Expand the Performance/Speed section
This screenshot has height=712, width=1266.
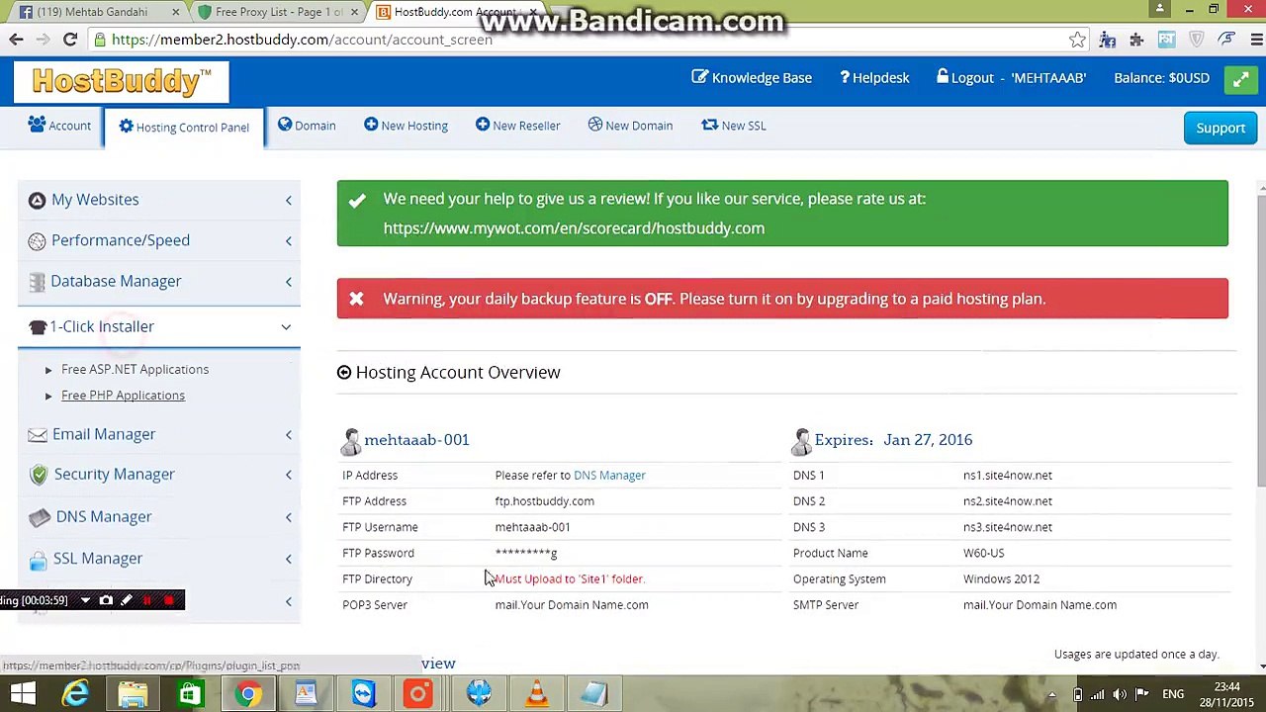click(x=159, y=240)
